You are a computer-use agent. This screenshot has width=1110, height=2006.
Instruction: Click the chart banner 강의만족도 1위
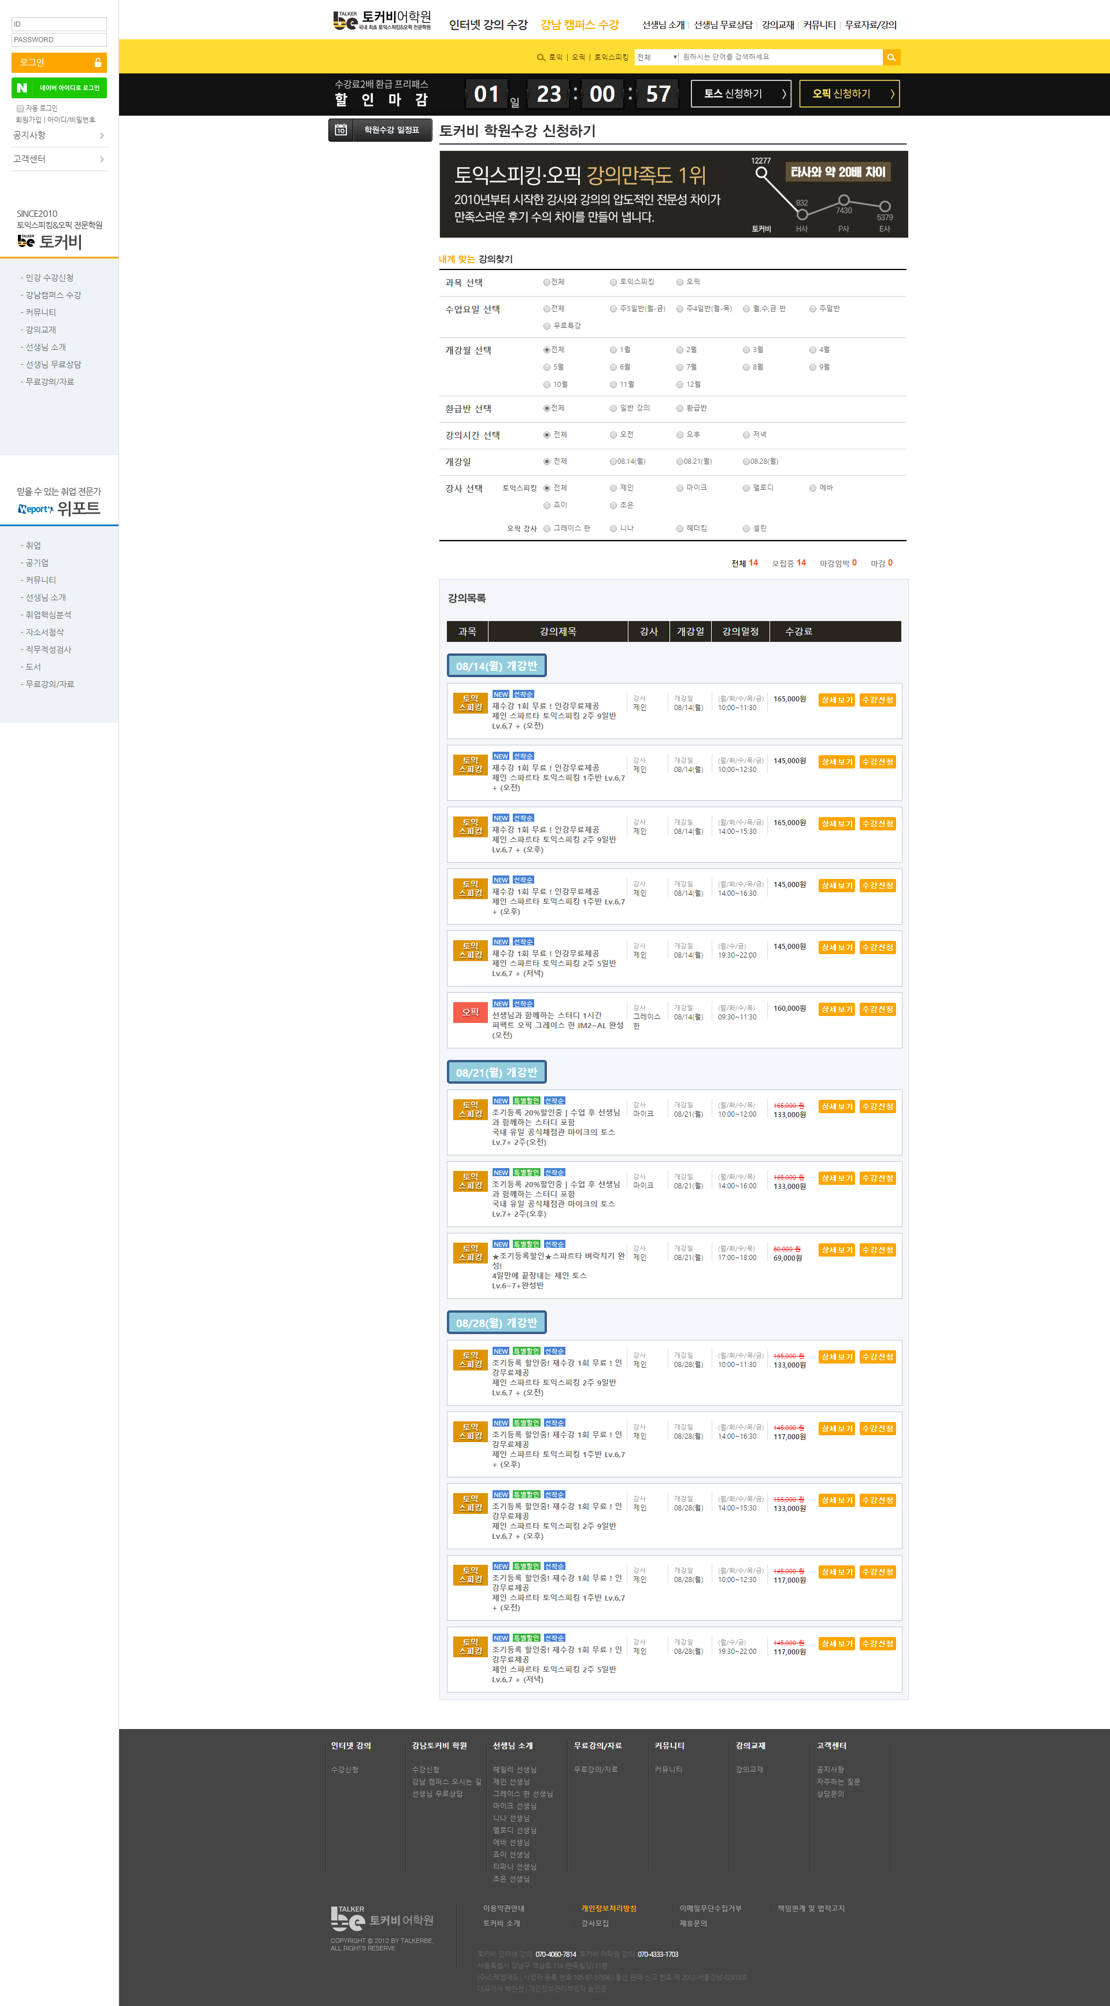click(x=674, y=195)
